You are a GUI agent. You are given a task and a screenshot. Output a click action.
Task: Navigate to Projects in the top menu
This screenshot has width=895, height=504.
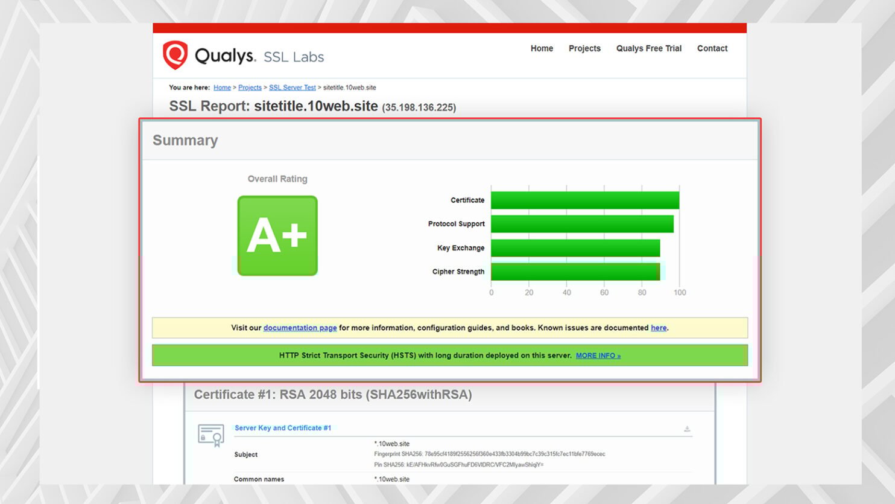[584, 48]
